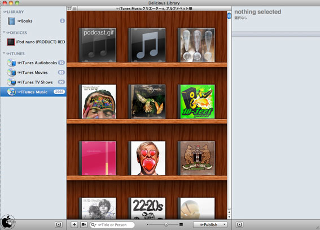The height and width of the screenshot is (230, 320).
Task: Click the scroll up arrow
Action: (229, 213)
